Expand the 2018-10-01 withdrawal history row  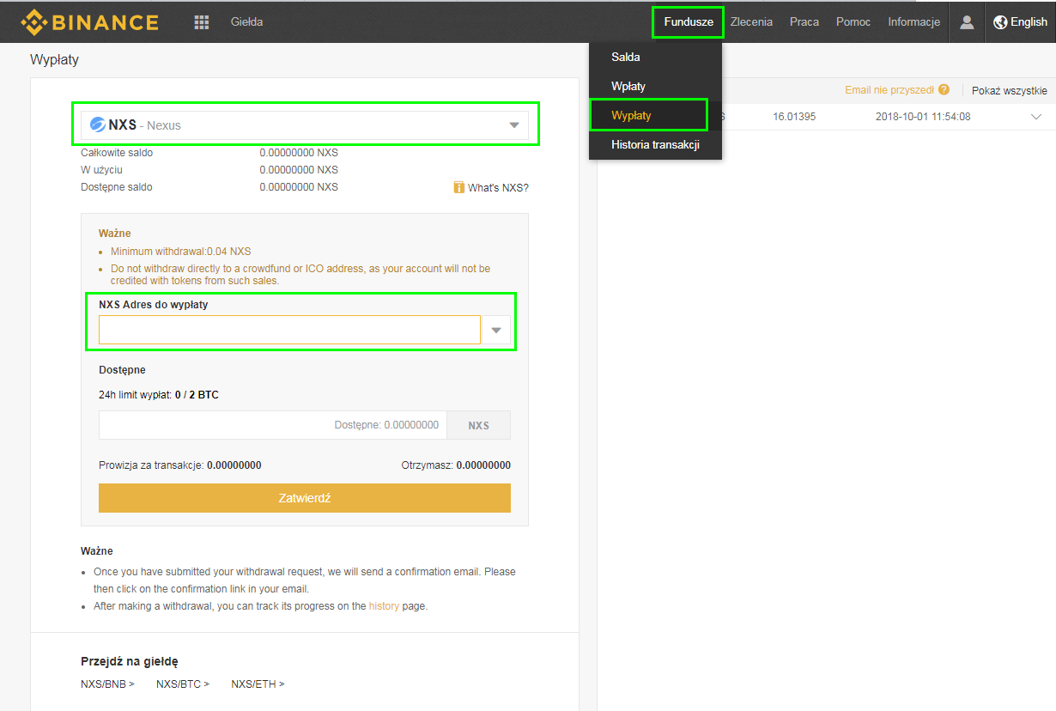click(1035, 117)
